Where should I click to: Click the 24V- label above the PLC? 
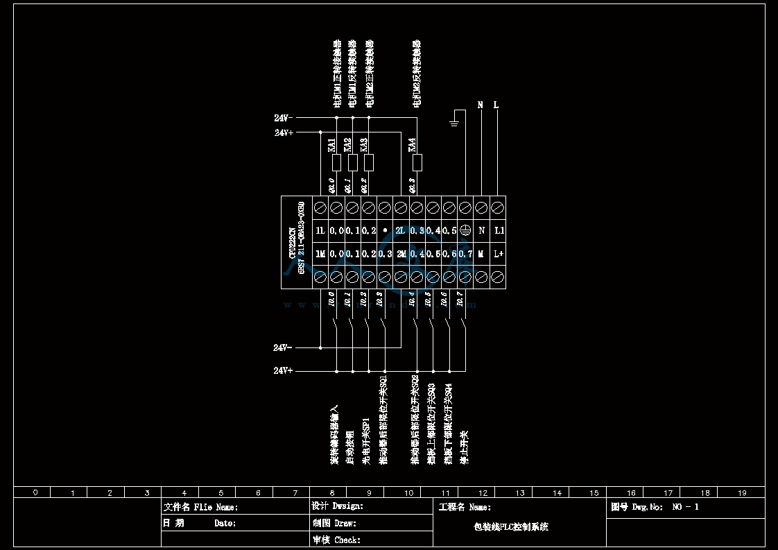(284, 118)
